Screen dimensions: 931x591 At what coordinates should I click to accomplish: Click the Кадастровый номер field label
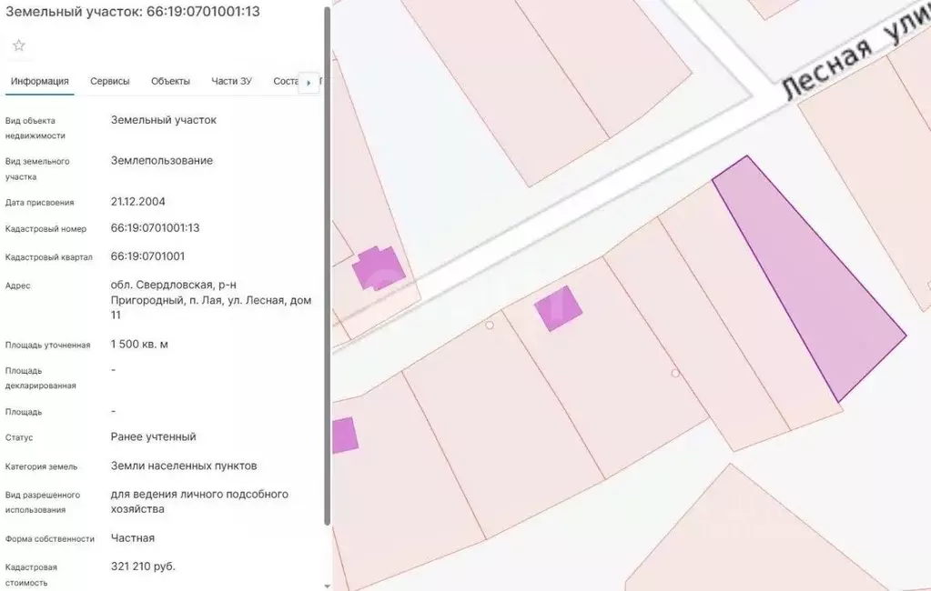click(46, 229)
